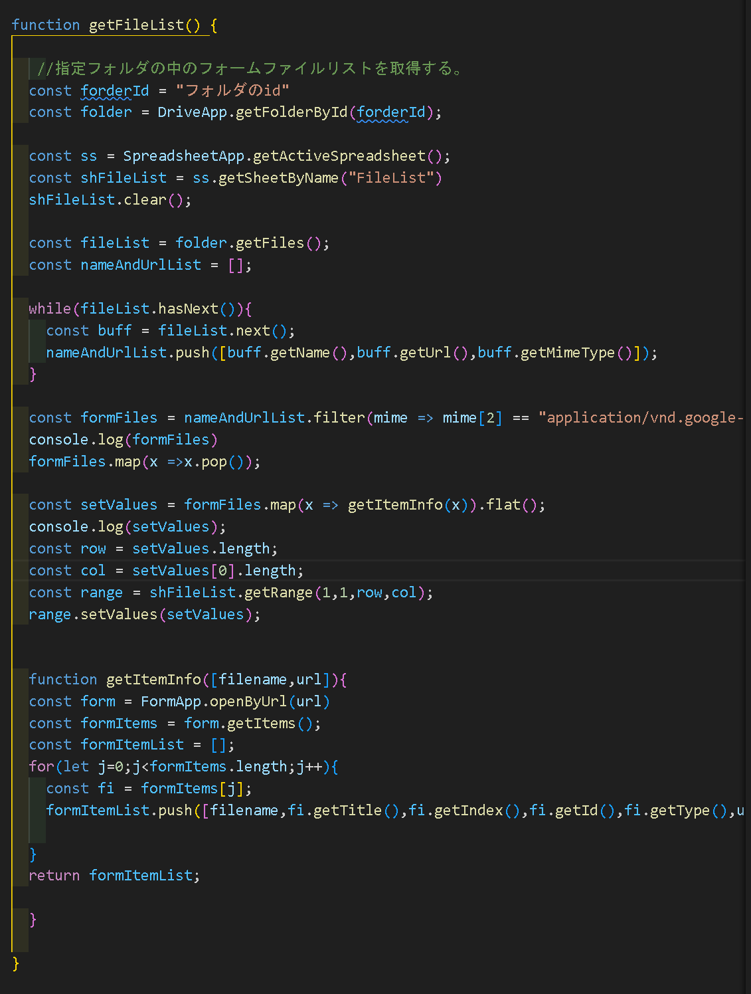The image size is (751, 994).
Task: Click the console.log(formFiles) statement
Action: 123,440
